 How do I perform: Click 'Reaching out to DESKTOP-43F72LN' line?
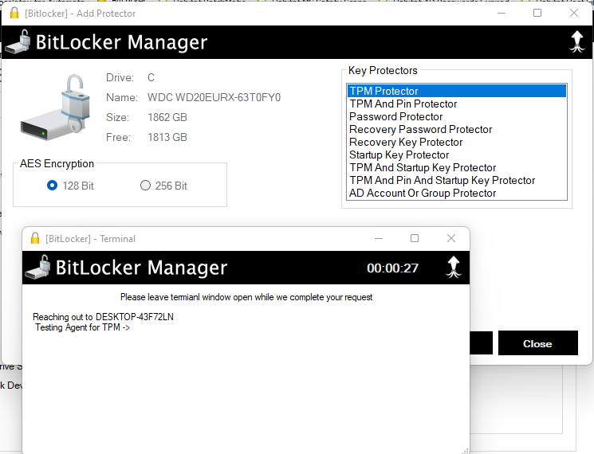[x=103, y=317]
